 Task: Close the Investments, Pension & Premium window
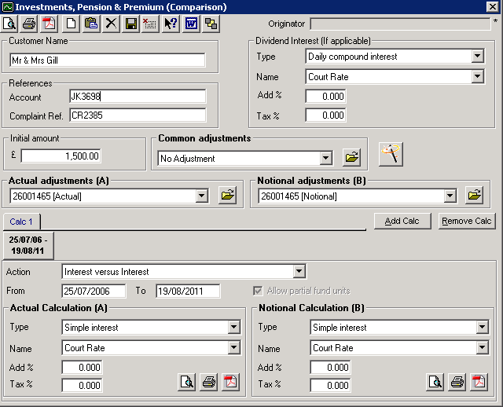coord(493,7)
